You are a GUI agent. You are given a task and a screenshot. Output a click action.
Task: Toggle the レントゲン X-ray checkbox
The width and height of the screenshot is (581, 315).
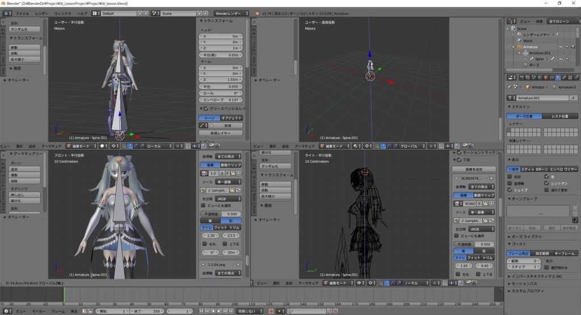[x=546, y=183]
